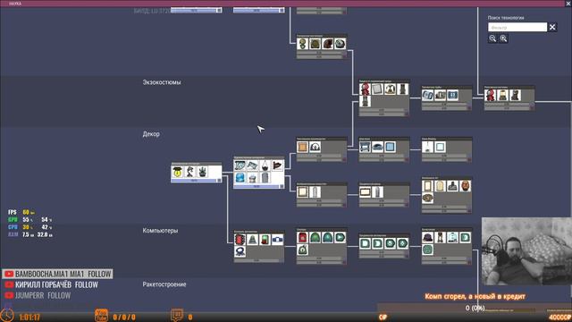The image size is (572, 322).
Task: Select the arch-shaped textile loom icon
Action: pos(315,147)
